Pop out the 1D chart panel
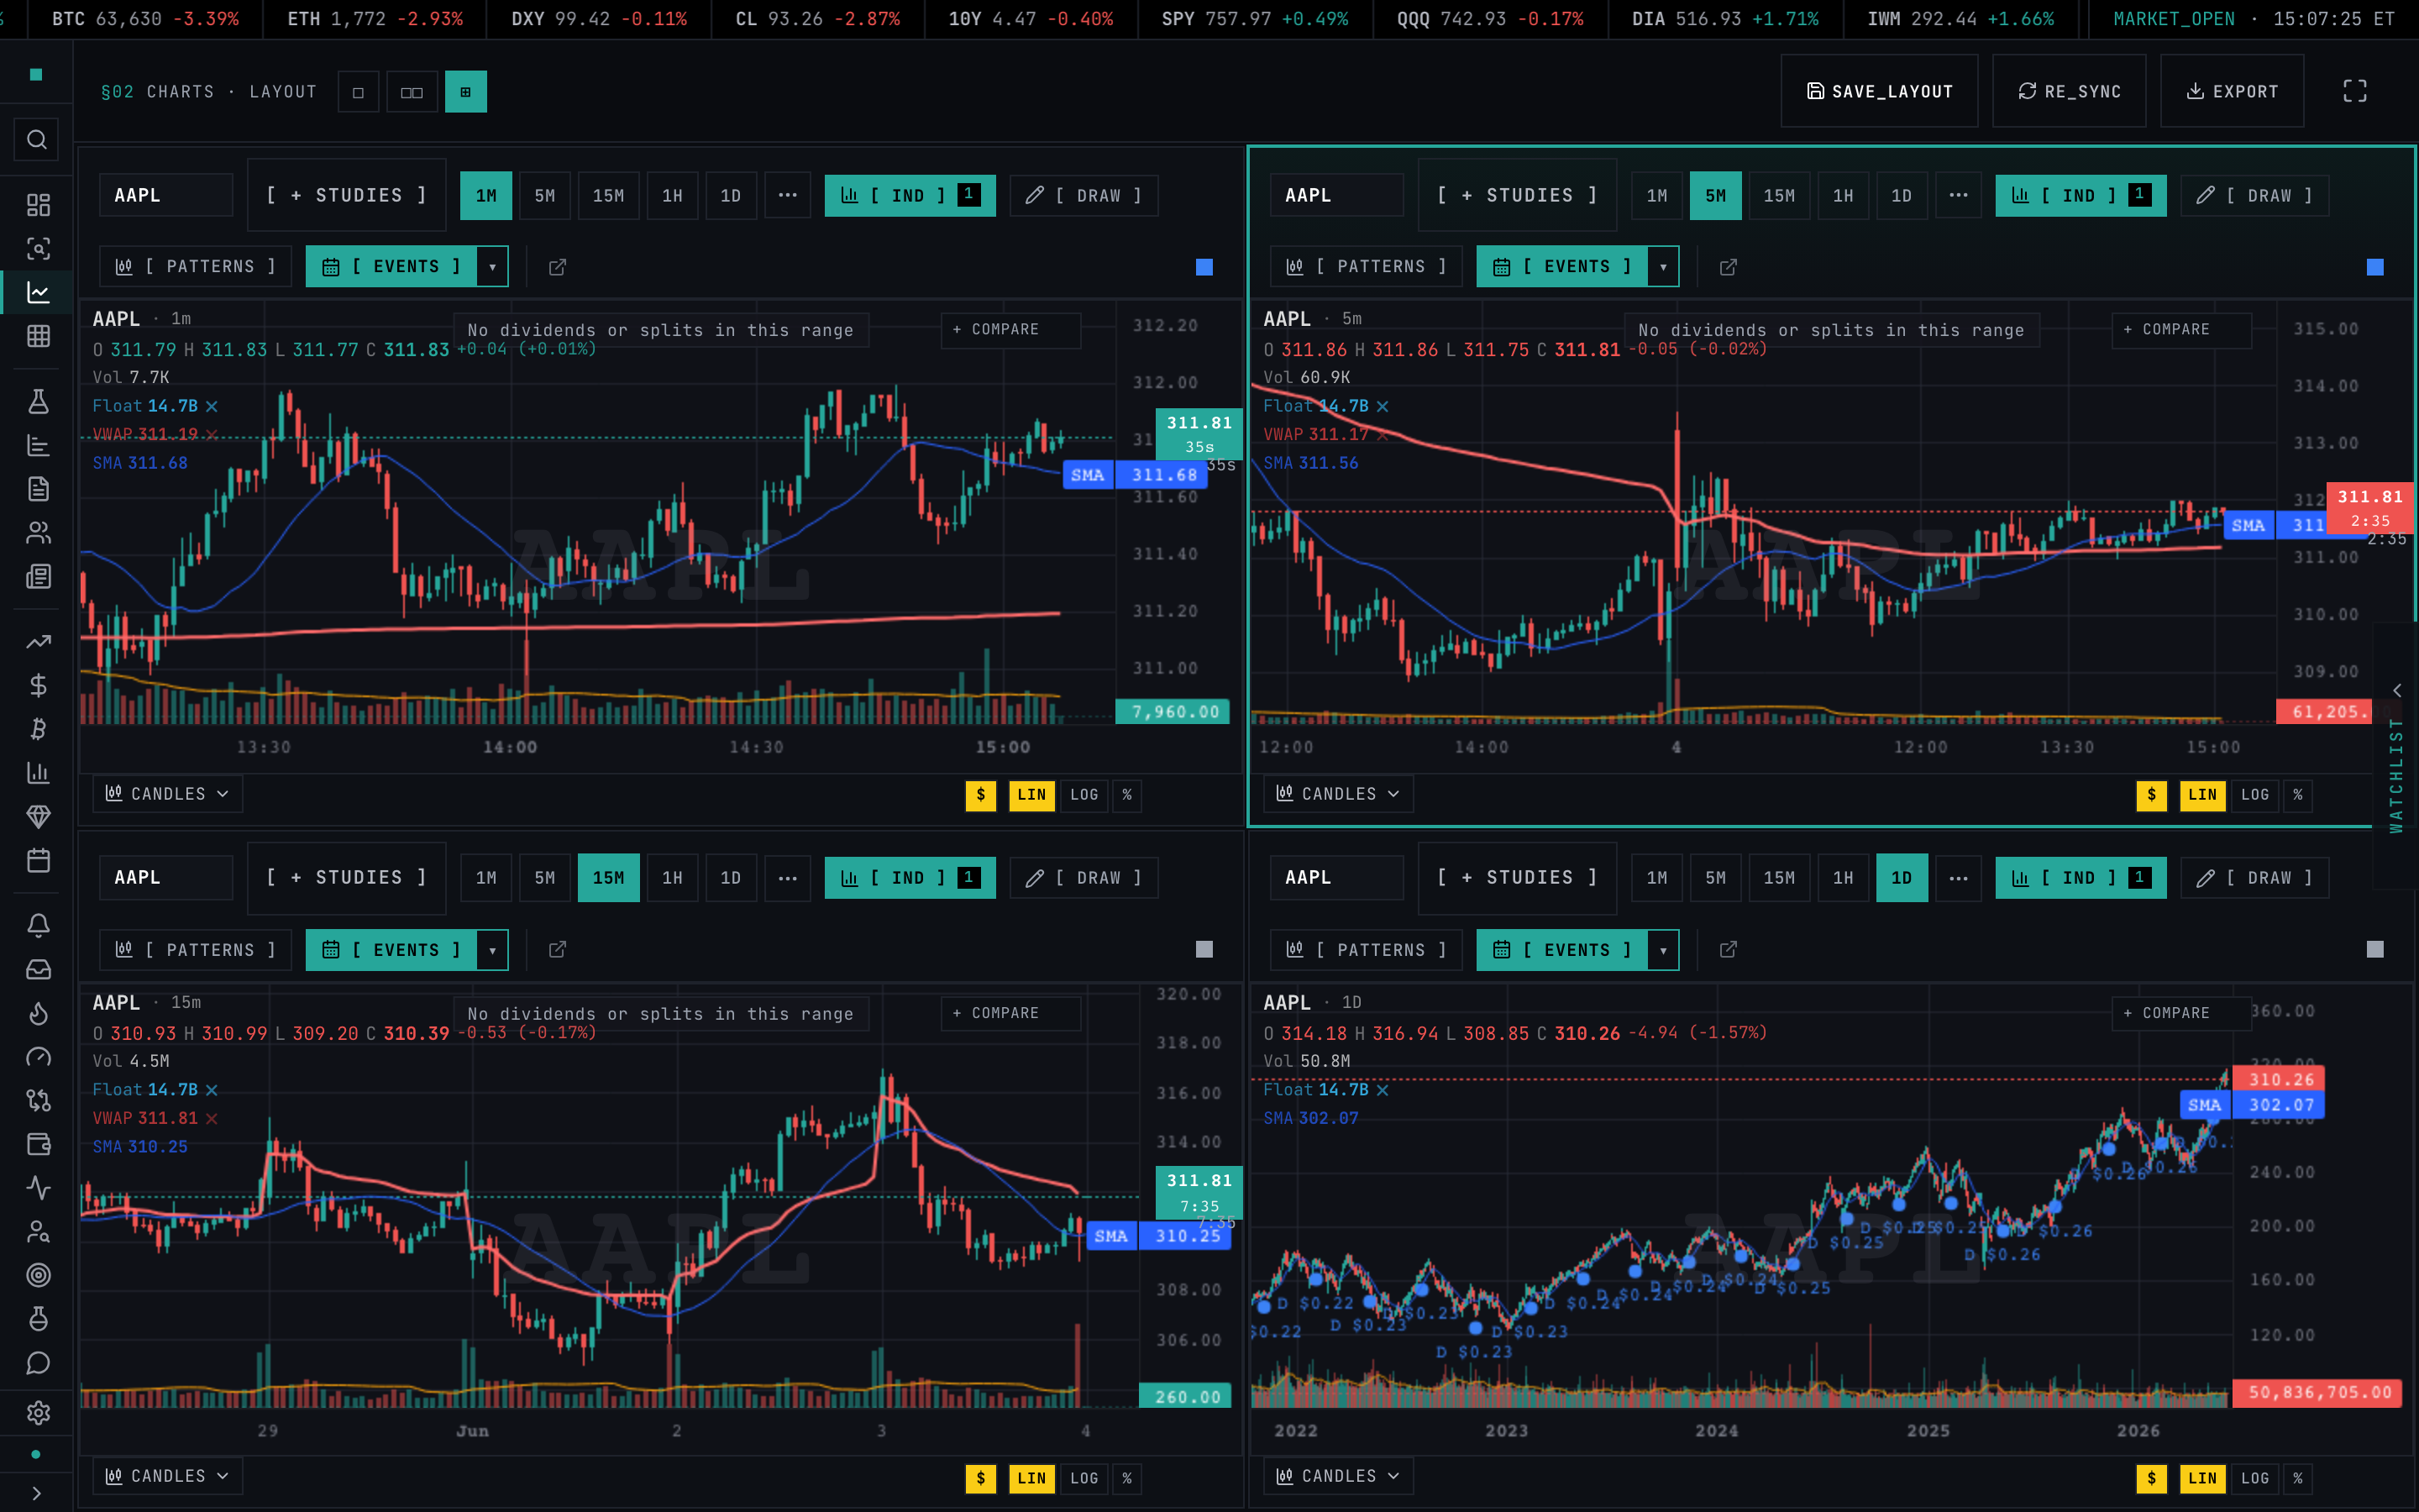This screenshot has width=2419, height=1512. [1729, 950]
